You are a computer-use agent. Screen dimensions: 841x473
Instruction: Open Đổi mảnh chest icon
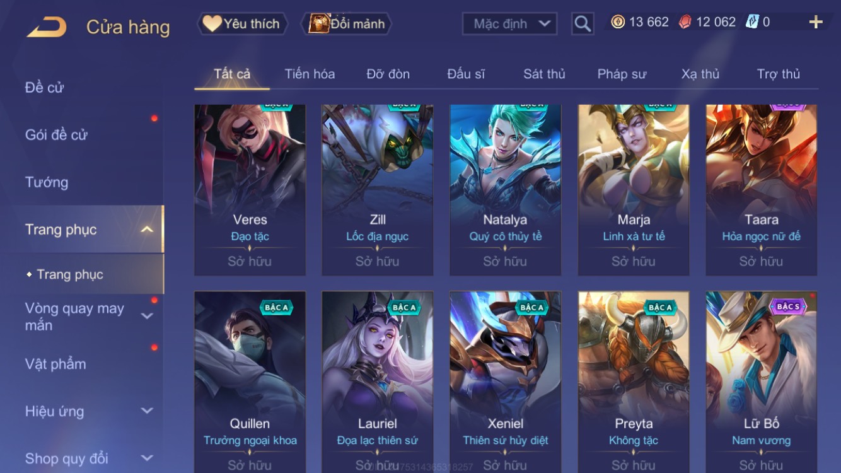(x=347, y=24)
